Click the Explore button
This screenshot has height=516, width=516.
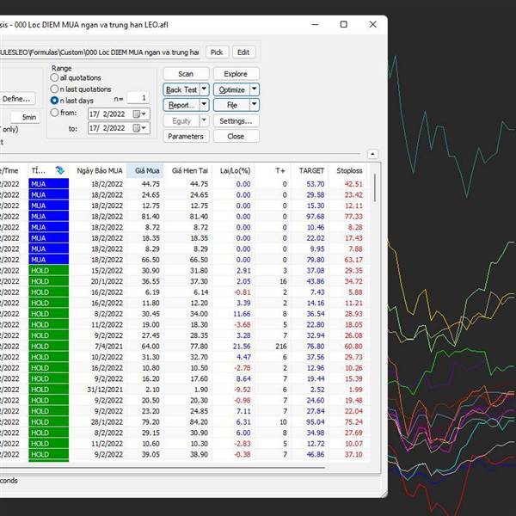(x=236, y=74)
